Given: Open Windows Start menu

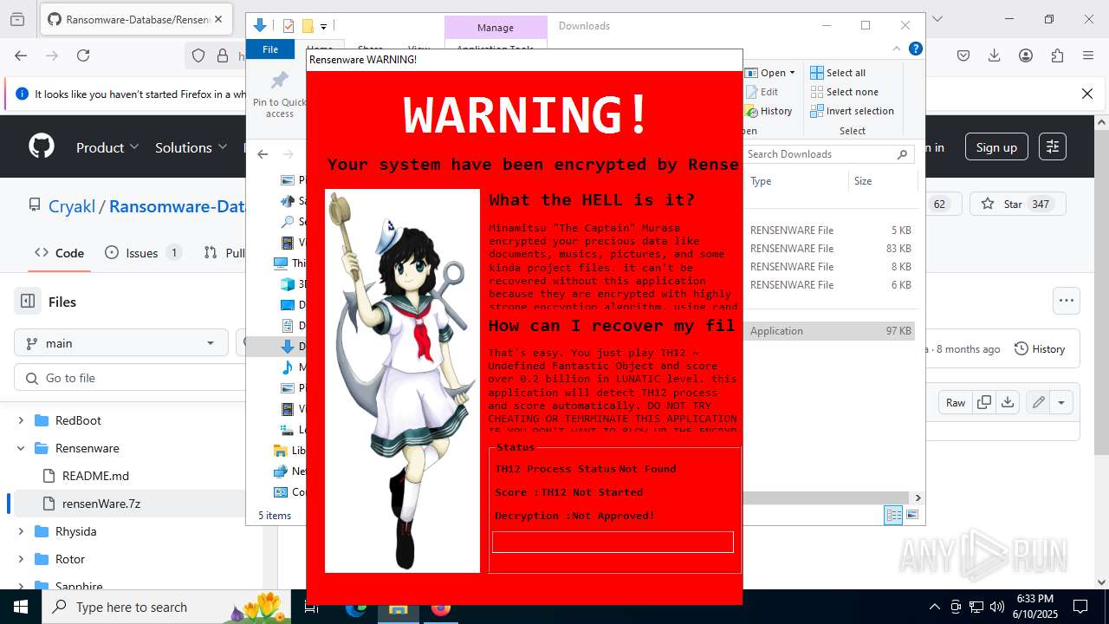Looking at the screenshot, I should pyautogui.click(x=20, y=607).
